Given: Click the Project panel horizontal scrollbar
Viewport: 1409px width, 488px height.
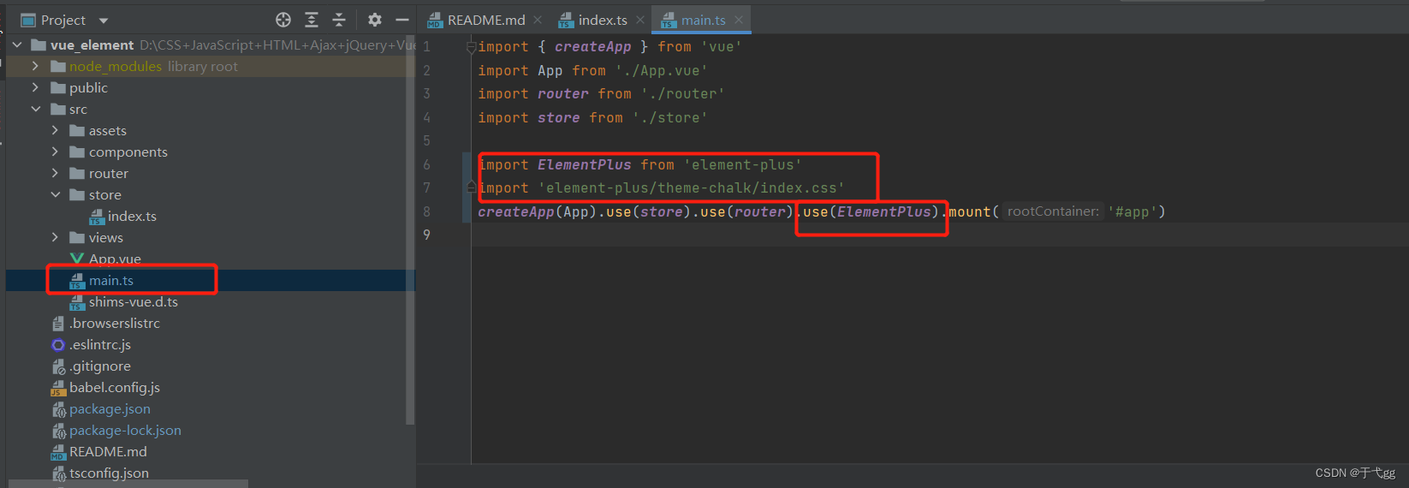Looking at the screenshot, I should point(128,484).
